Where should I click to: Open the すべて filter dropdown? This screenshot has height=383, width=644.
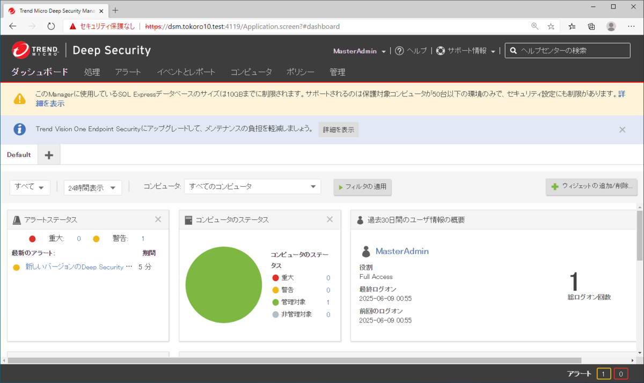coord(30,187)
